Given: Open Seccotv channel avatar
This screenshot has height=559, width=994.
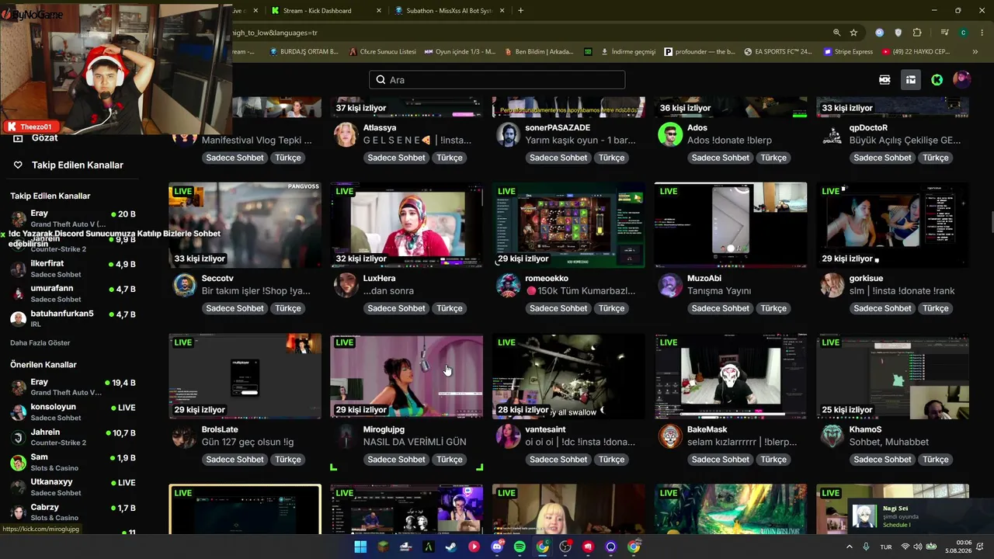Looking at the screenshot, I should (x=185, y=285).
